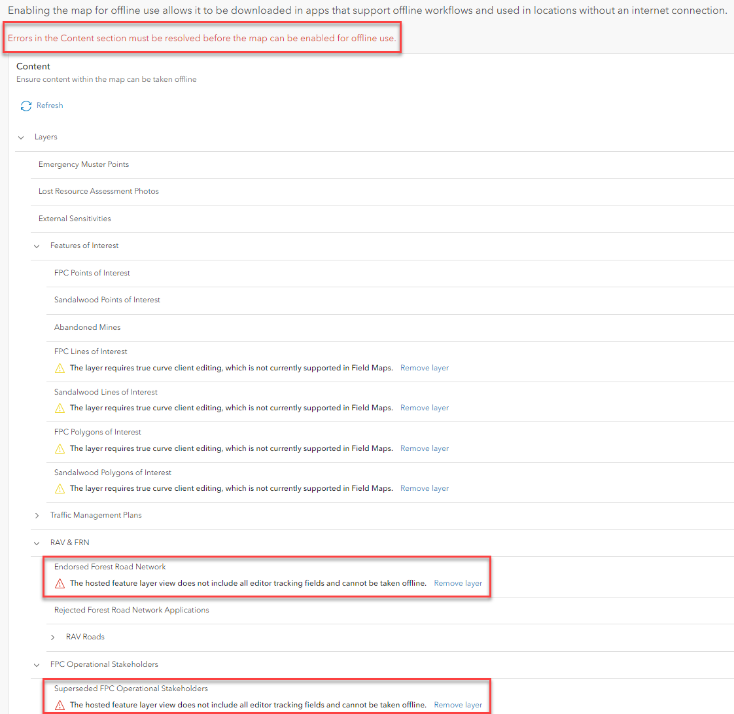Click the warning icon beside Sandalwood Lines of Interest

60,408
